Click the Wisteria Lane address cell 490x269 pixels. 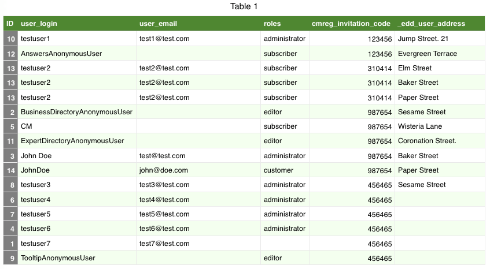(420, 126)
